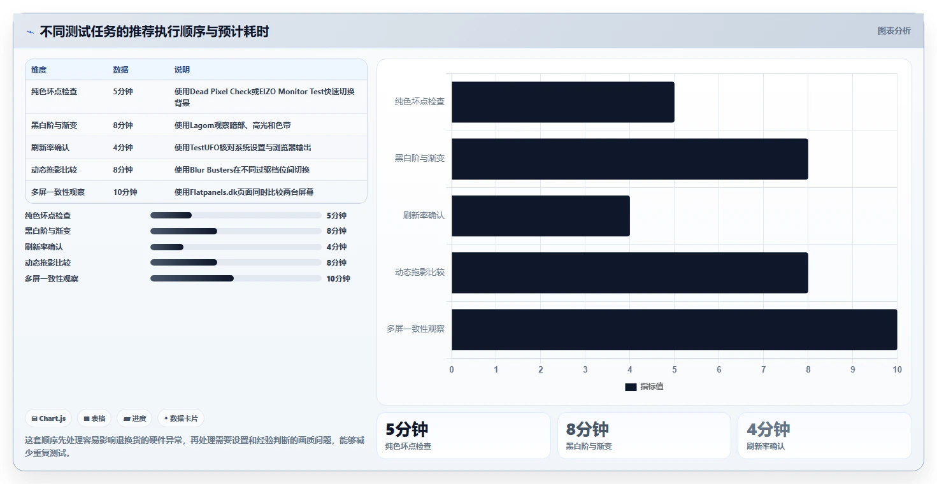
Task: Click the 黑白阶与渐变 chart bar
Action: pos(630,159)
